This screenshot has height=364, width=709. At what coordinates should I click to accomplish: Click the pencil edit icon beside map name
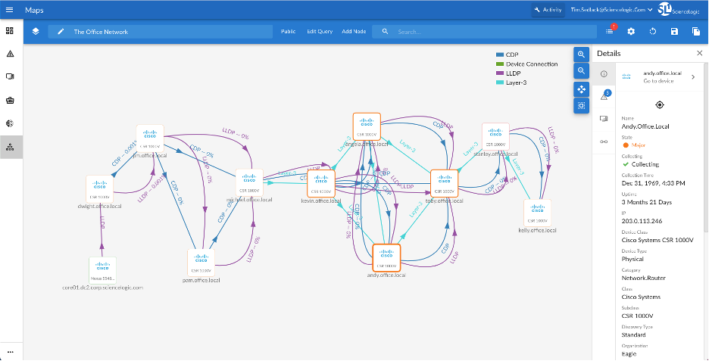[61, 32]
